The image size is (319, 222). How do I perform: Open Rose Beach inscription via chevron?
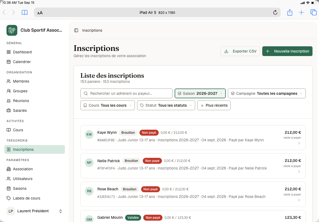299,200
